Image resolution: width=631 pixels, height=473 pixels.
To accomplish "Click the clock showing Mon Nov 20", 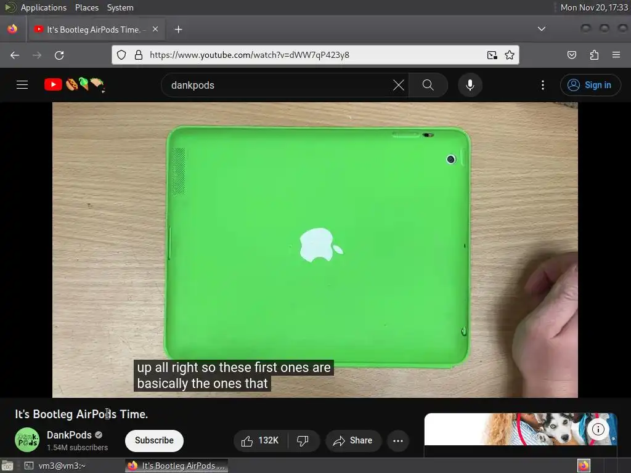I will (x=594, y=7).
